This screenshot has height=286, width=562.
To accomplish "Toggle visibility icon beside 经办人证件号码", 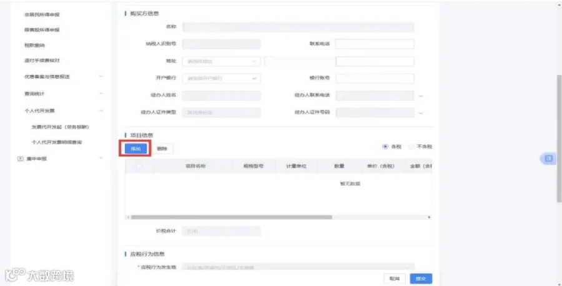I will 421,113.
